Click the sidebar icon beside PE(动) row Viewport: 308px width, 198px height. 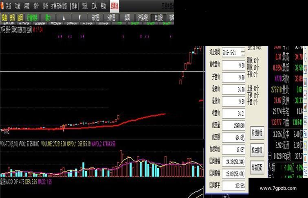(306, 158)
